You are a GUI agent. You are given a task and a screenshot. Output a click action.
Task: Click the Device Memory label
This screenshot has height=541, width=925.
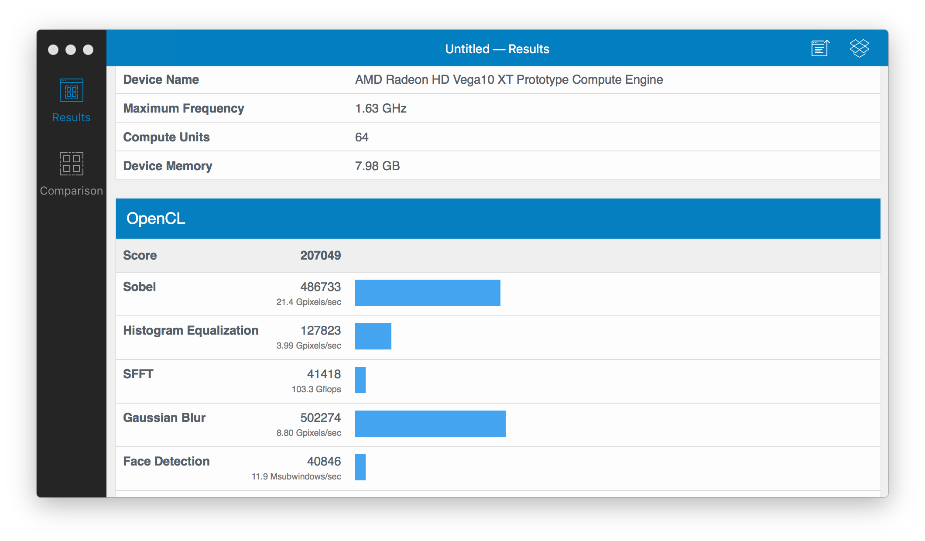[x=168, y=166]
